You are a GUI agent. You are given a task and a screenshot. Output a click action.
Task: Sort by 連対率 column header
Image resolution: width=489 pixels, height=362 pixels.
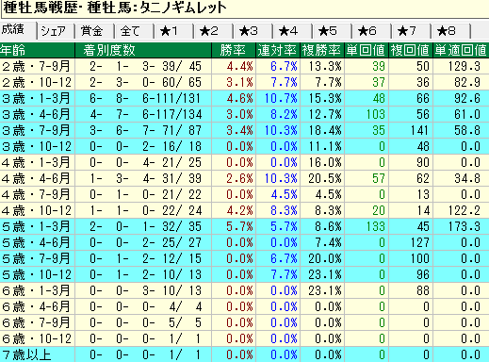click(278, 50)
